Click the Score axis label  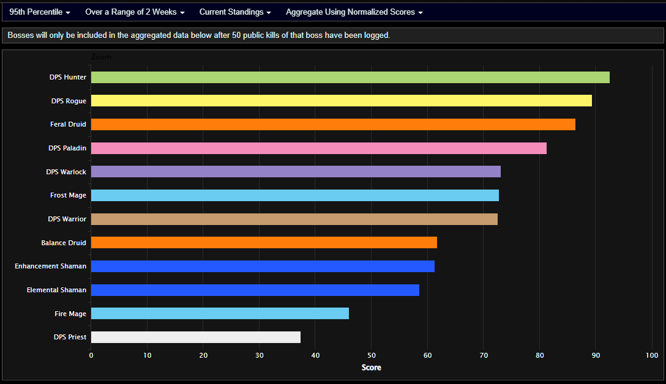(372, 367)
